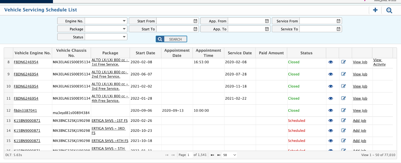401x163 pixels.
Task: Click Add Job link for row 15
Action: [359, 141]
